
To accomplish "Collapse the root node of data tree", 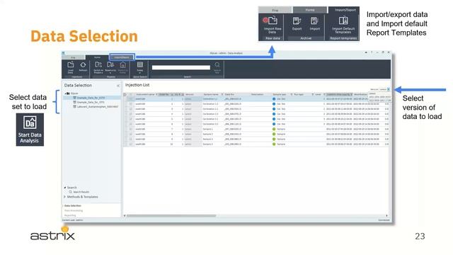I will (x=65, y=93).
